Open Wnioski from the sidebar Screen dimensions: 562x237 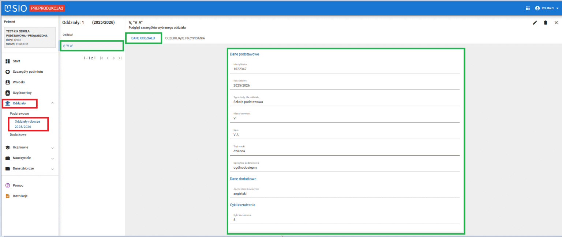pyautogui.click(x=19, y=82)
